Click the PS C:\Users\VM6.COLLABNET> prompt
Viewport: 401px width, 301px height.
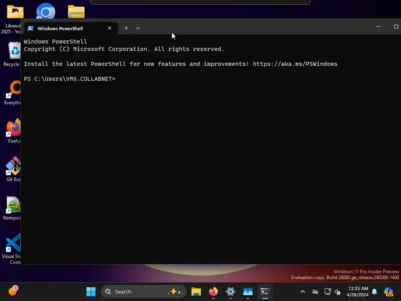(70, 79)
